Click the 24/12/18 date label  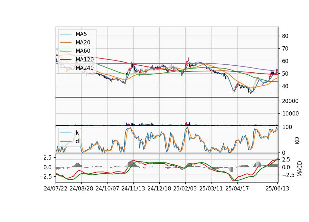pyautogui.click(x=159, y=189)
